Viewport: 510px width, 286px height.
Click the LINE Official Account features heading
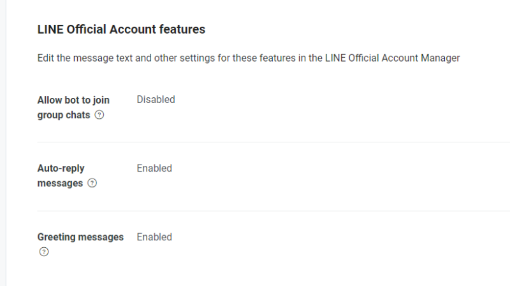tap(121, 29)
